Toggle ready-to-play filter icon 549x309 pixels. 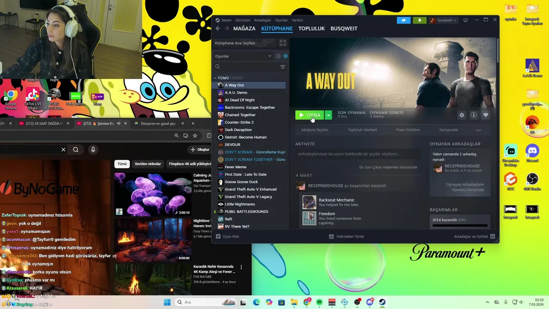coord(285,56)
